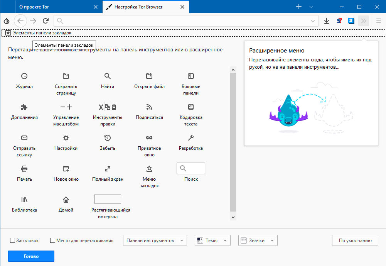Select the Кодировка текста icon
386x266 pixels.
point(191,107)
